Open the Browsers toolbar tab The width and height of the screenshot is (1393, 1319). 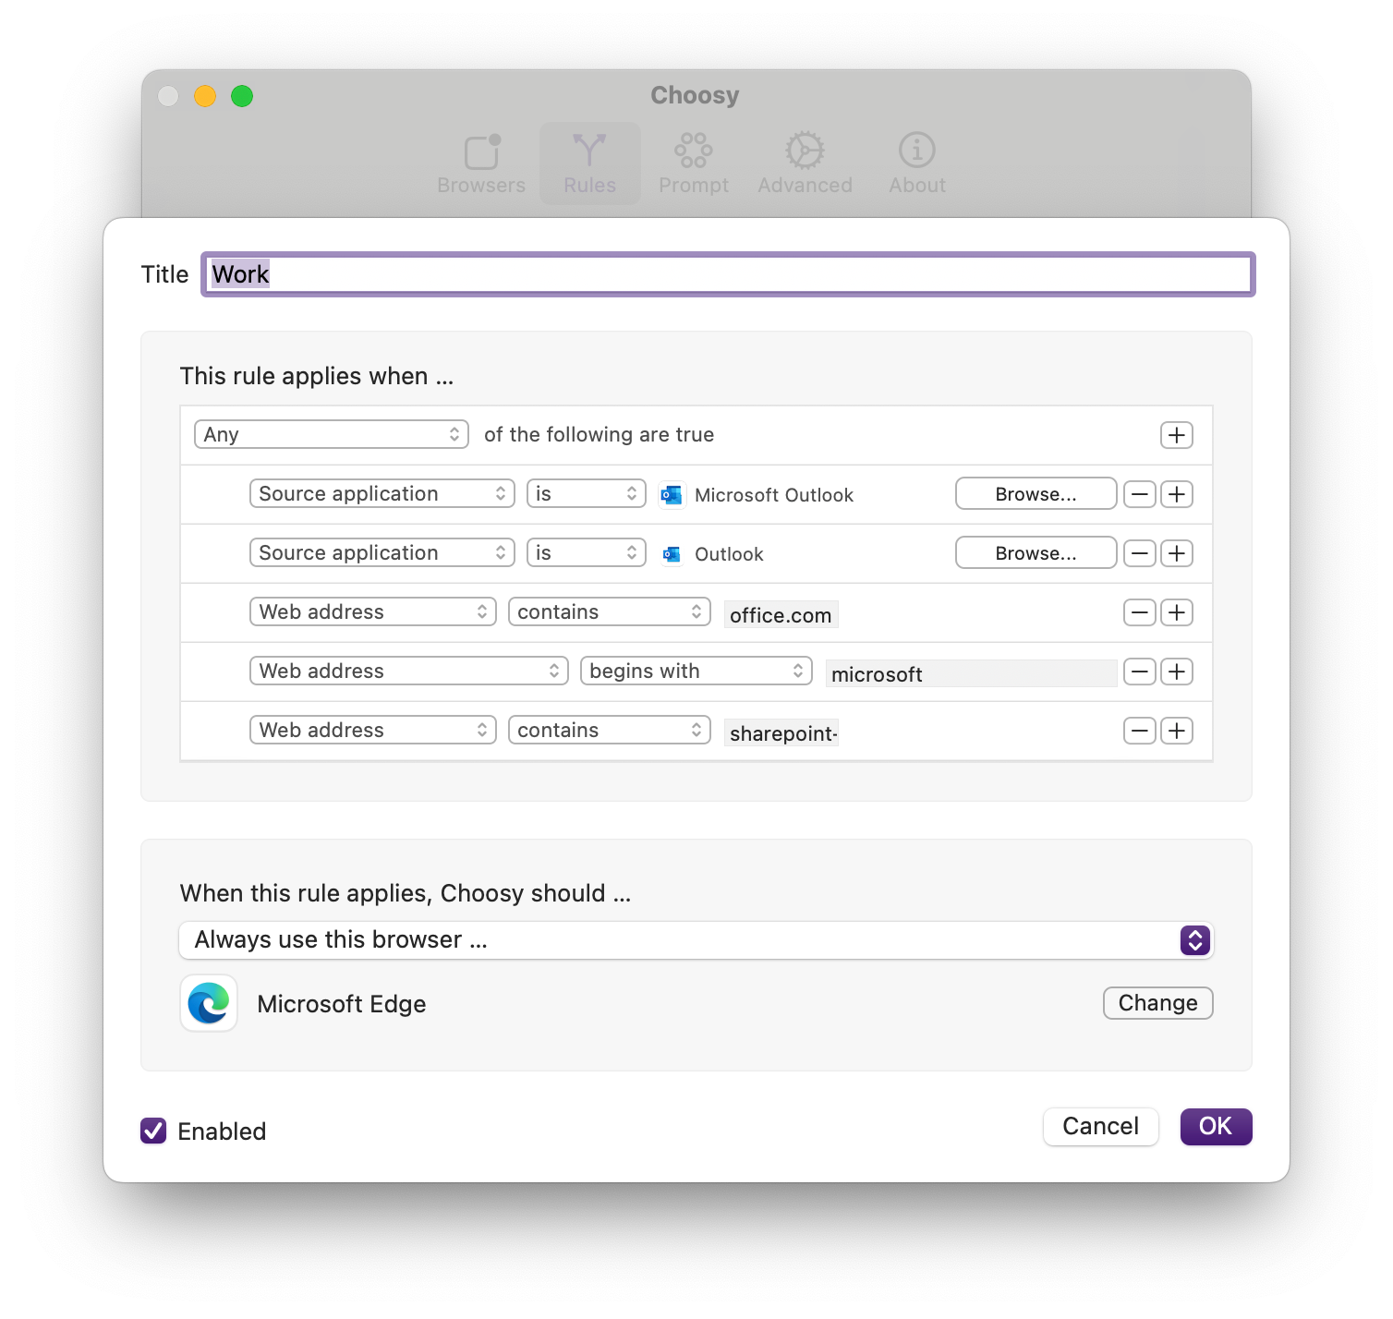(481, 163)
